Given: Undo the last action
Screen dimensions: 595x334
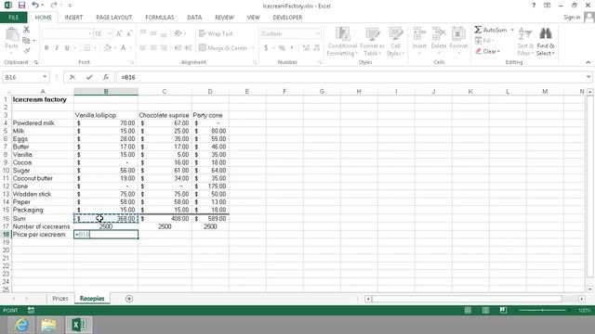Looking at the screenshot, I should pyautogui.click(x=35, y=6).
